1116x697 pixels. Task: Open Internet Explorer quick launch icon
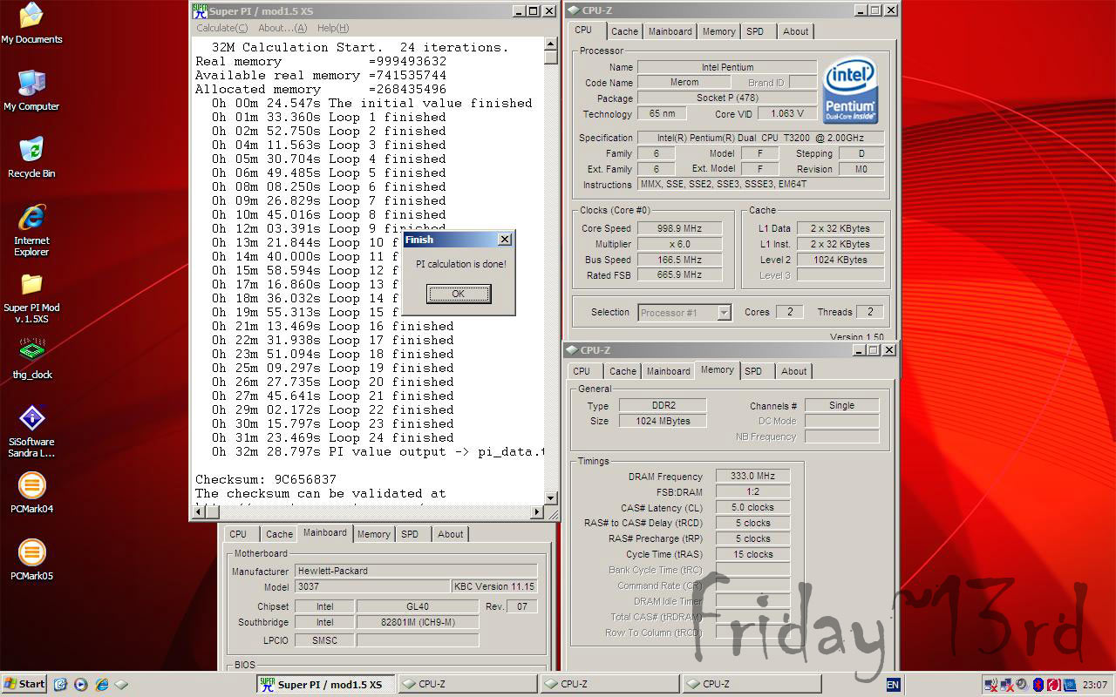click(x=101, y=684)
